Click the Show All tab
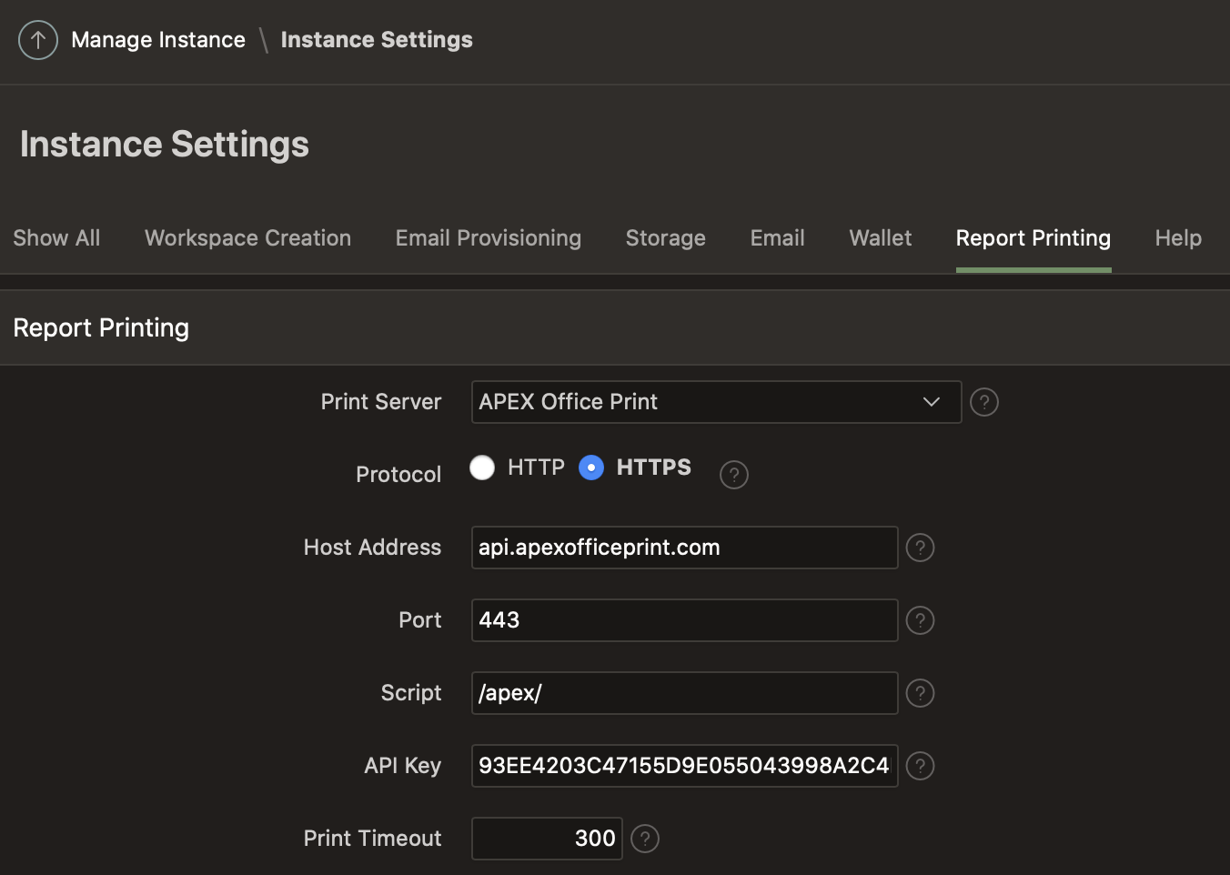Viewport: 1230px width, 875px height. [x=56, y=238]
